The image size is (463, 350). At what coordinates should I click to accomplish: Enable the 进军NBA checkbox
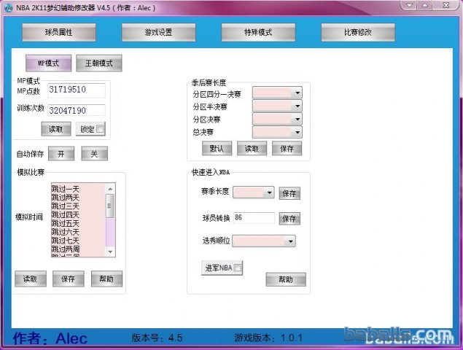pos(238,268)
